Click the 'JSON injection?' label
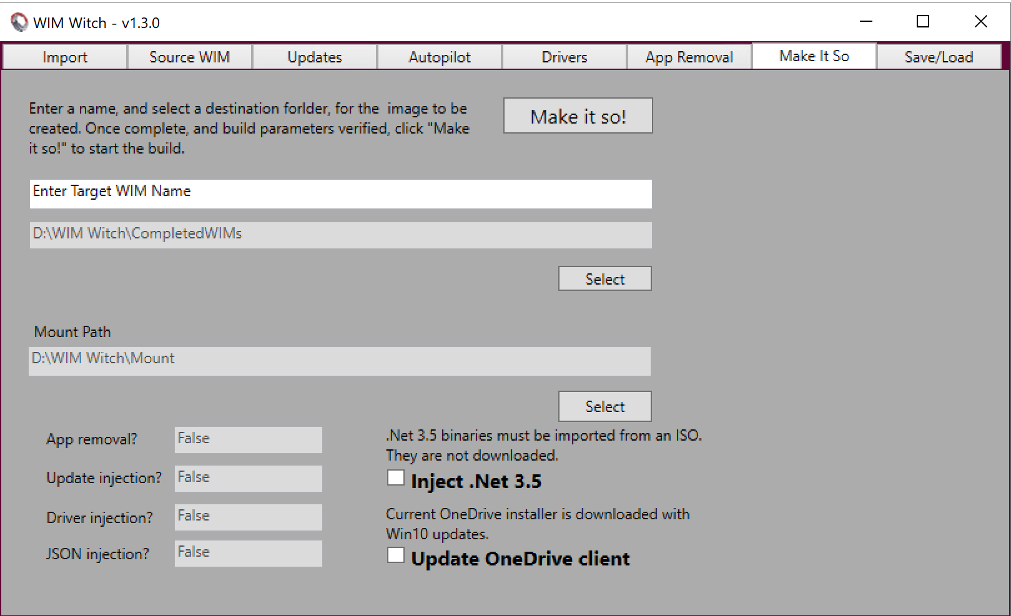Viewport: 1011px width, 616px height. point(98,554)
